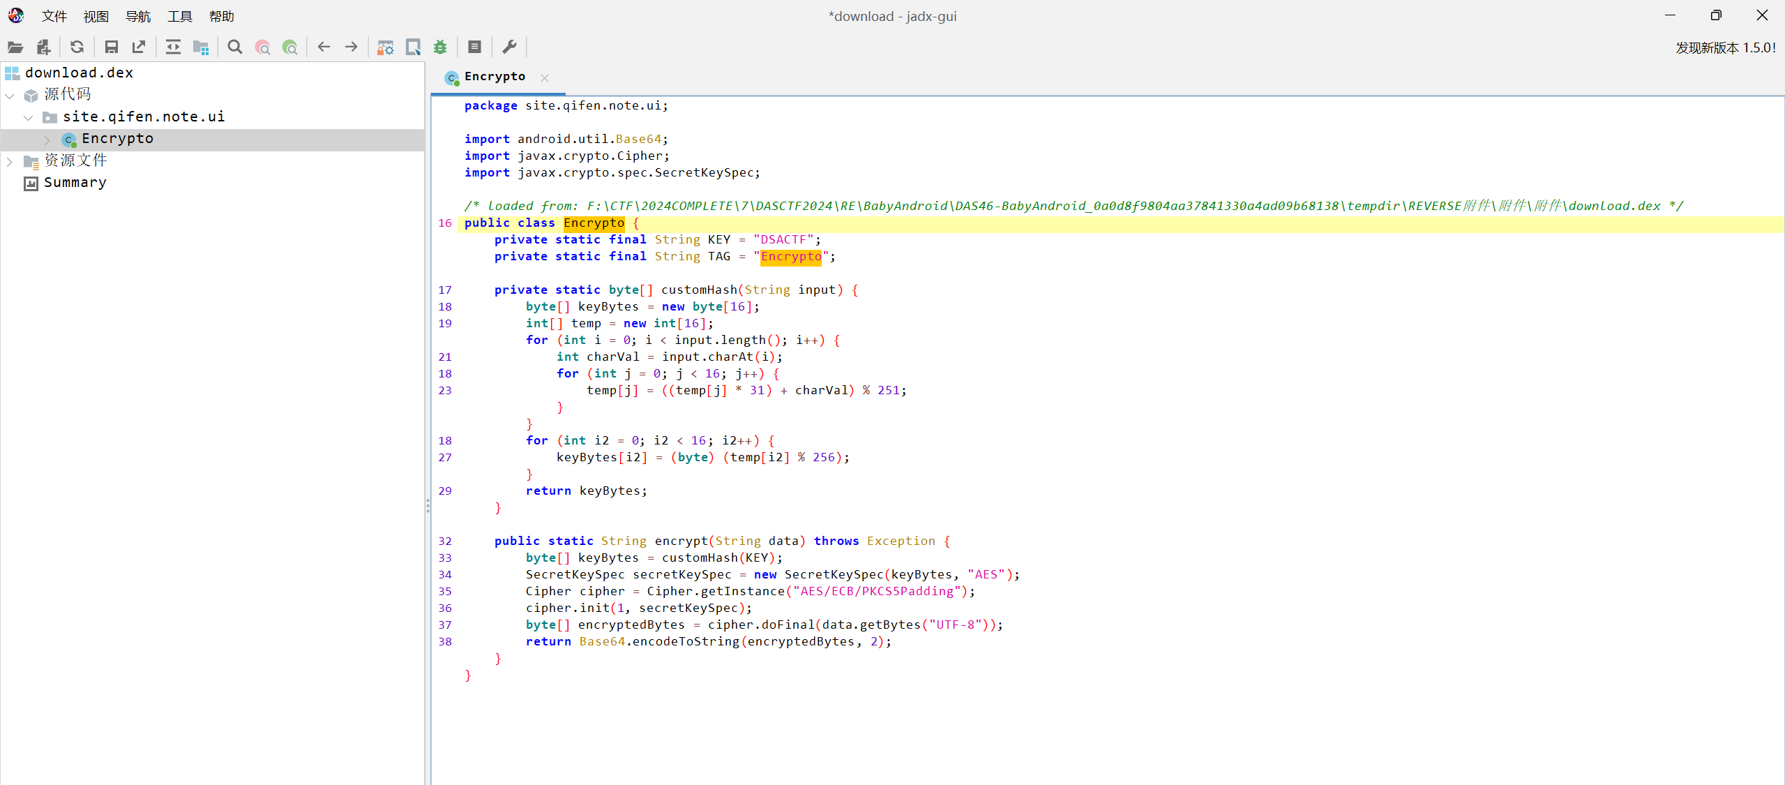The image size is (1785, 785).
Task: Select Encrypto class in project tree
Action: tap(117, 138)
